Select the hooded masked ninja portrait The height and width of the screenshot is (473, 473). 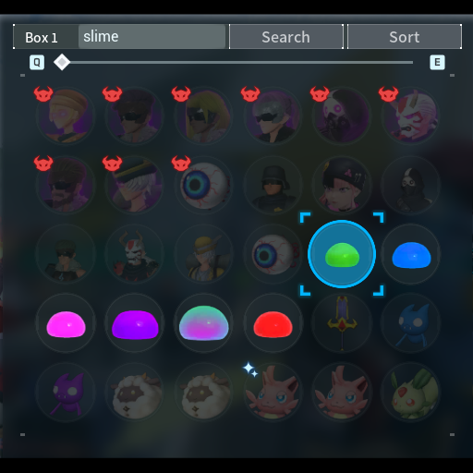411,185
